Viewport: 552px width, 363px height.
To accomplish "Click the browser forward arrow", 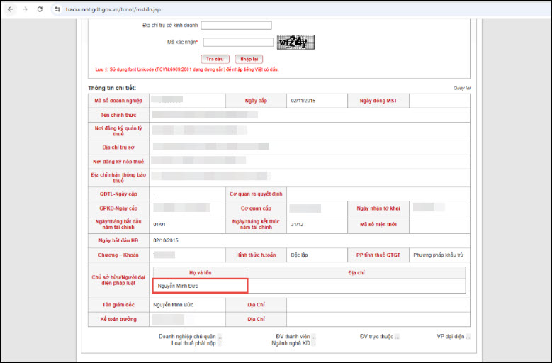I will click(x=25, y=9).
